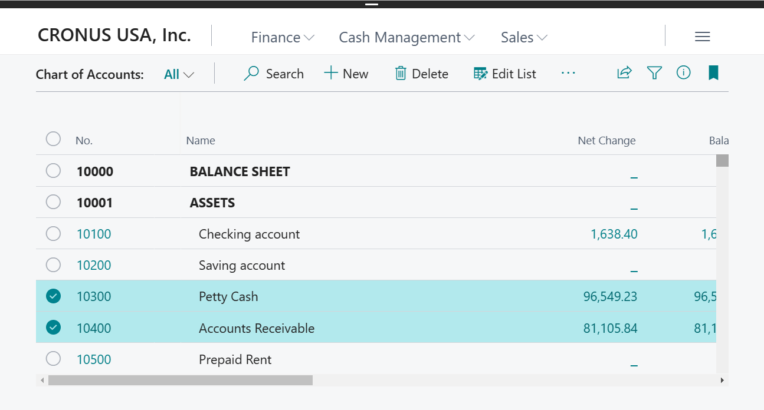This screenshot has width=764, height=410.
Task: Click the horizontal scrollbar right arrow
Action: [722, 381]
